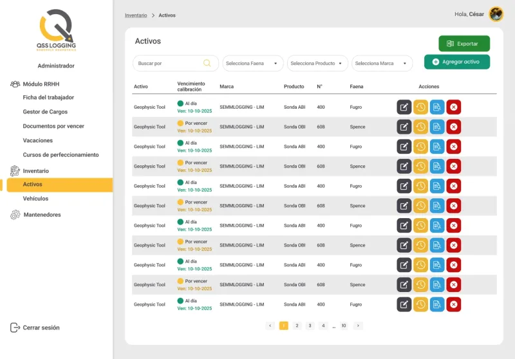
Task: Click Inventario breadcrumb link
Action: 136,15
